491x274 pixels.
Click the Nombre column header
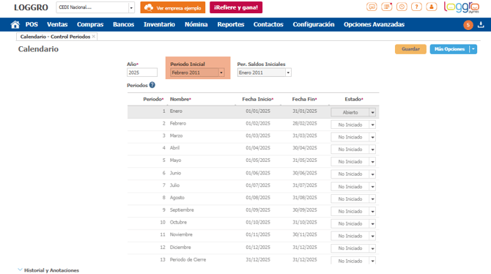pos(180,99)
